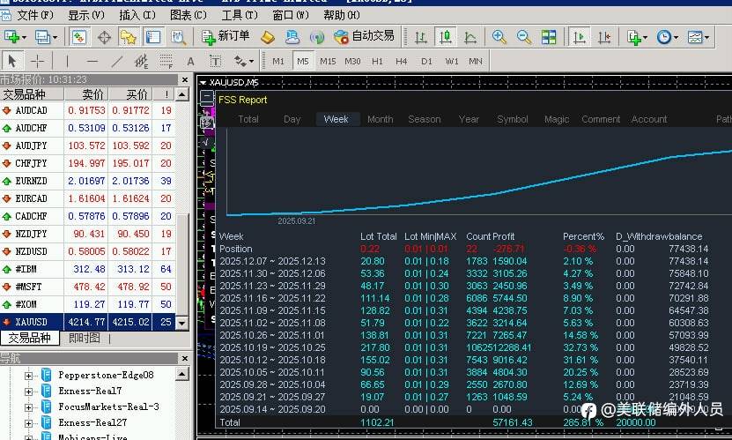Select the trendline drawing tool

[x=117, y=61]
